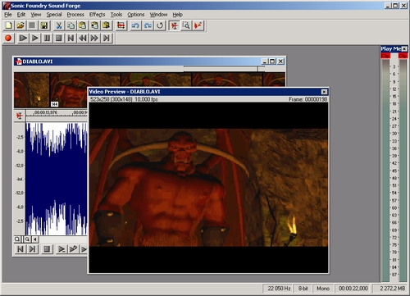Click the Mono status field
This screenshot has width=410, height=296.
pyautogui.click(x=323, y=289)
